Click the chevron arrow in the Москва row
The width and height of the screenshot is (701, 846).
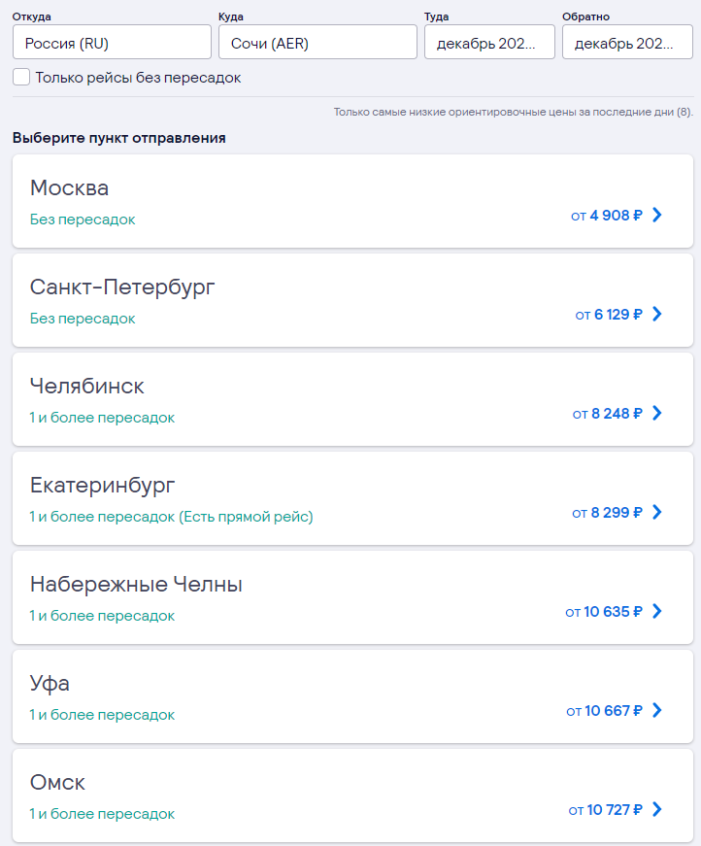tap(656, 215)
